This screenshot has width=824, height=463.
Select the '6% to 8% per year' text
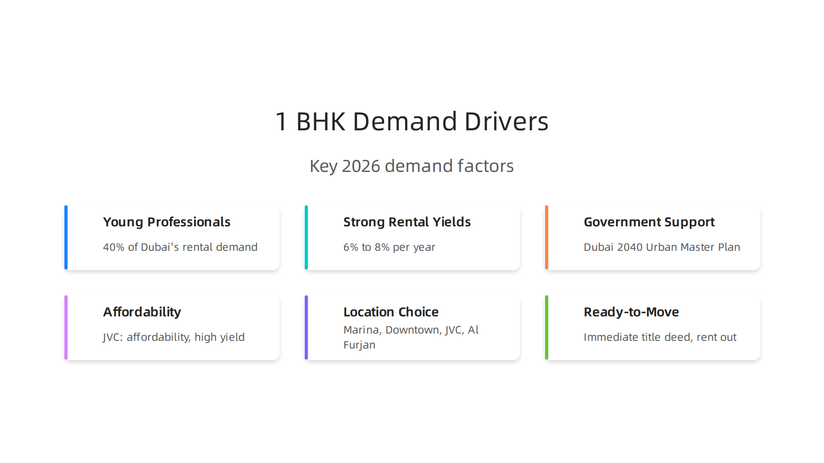(x=389, y=247)
